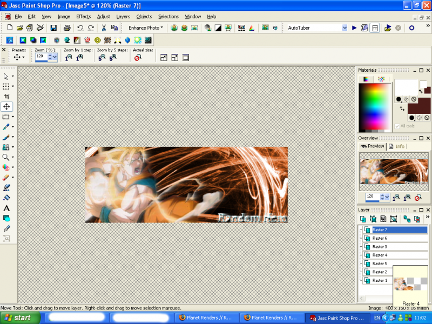Open the File menu
This screenshot has width=432, height=324.
tap(18, 17)
